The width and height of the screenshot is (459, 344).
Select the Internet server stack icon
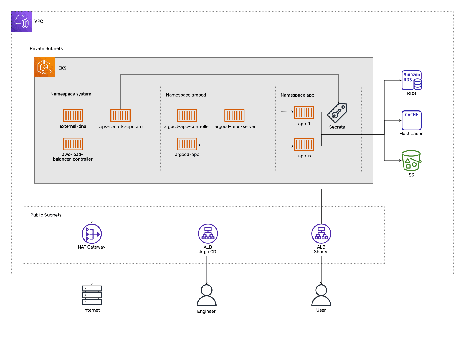pyautogui.click(x=92, y=295)
